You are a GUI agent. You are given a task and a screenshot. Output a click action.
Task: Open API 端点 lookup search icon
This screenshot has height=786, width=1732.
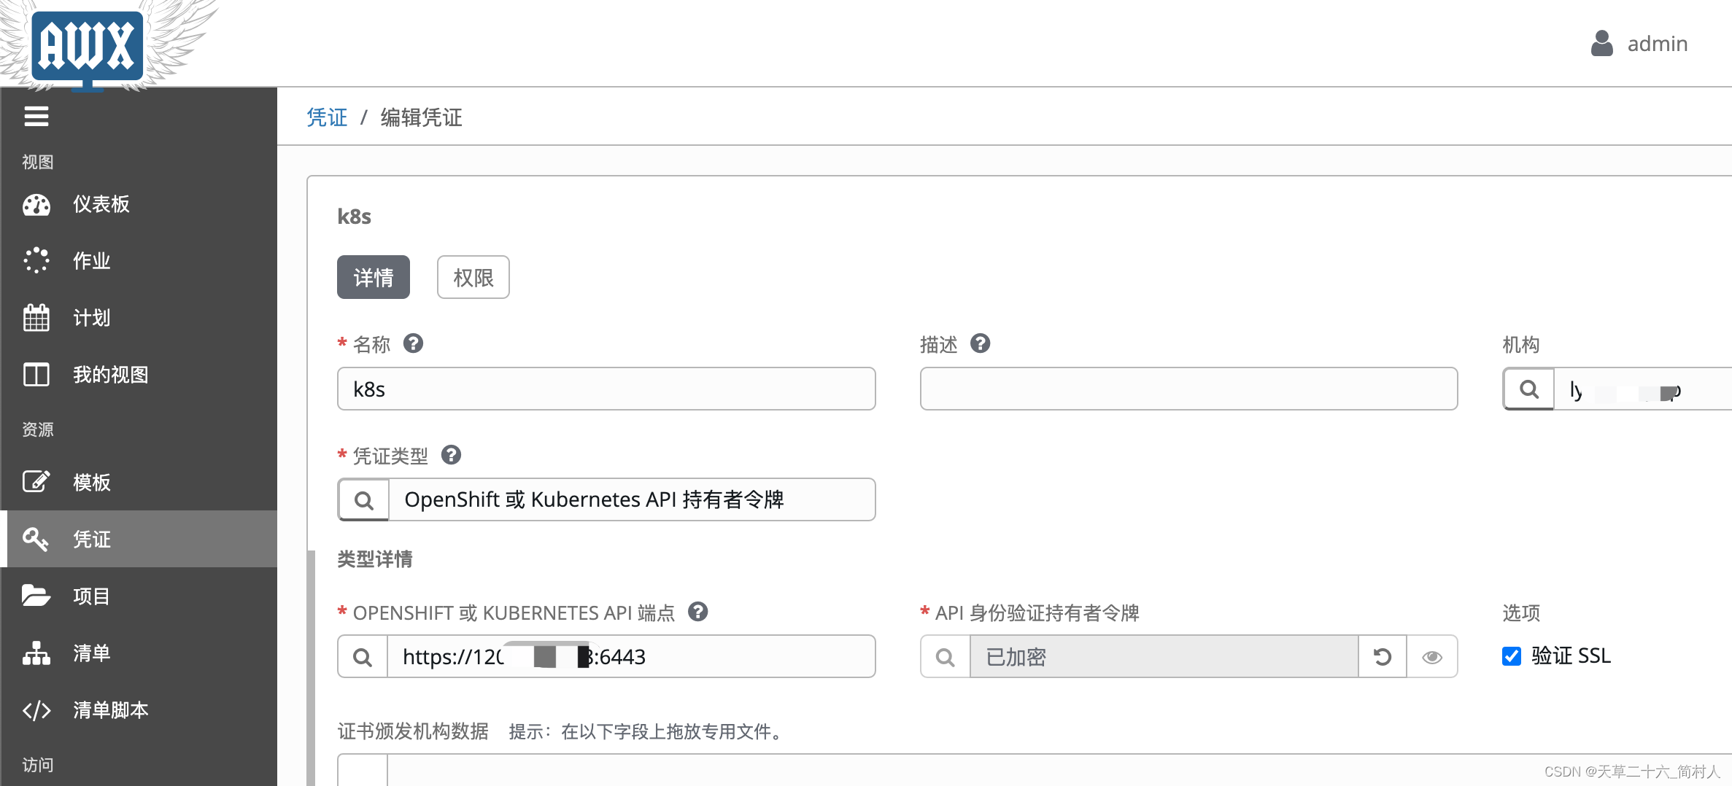[363, 656]
